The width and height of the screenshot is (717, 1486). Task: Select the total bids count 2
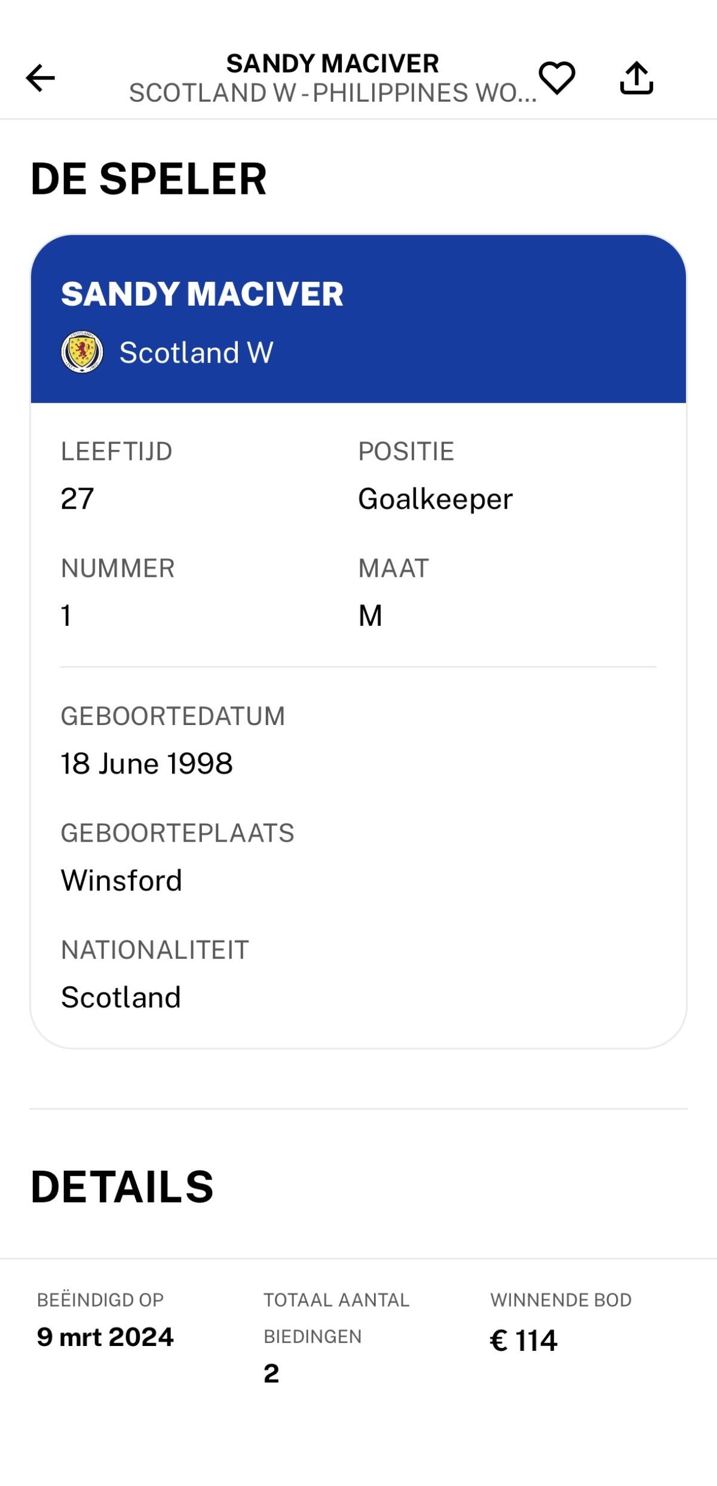(x=271, y=1374)
